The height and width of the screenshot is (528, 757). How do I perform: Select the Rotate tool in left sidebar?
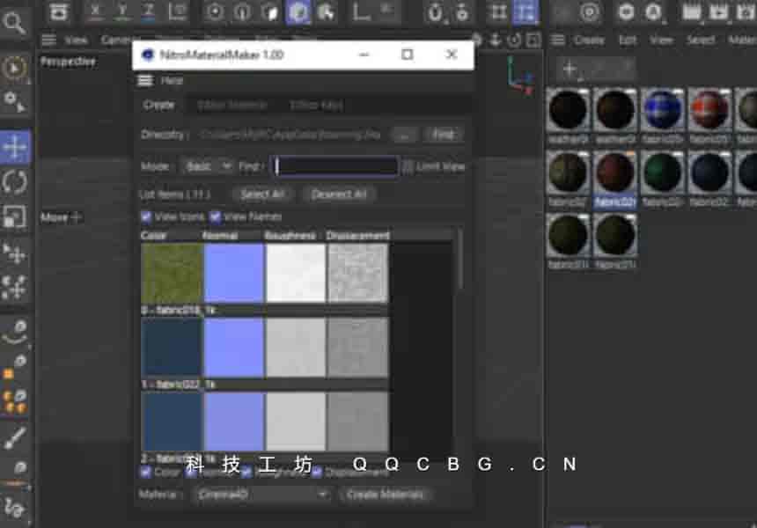(x=14, y=182)
